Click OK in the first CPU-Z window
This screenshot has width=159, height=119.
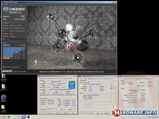pos(73,113)
